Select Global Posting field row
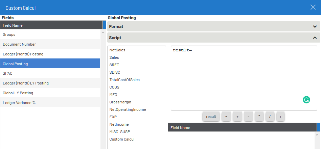Viewport: 321px width, 149px height. click(50, 64)
